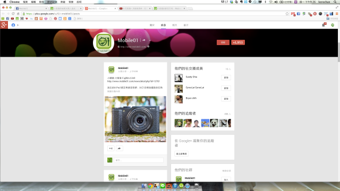This screenshot has height=191, width=340.
Task: Click Chrome's back arrow button
Action: point(3,14)
